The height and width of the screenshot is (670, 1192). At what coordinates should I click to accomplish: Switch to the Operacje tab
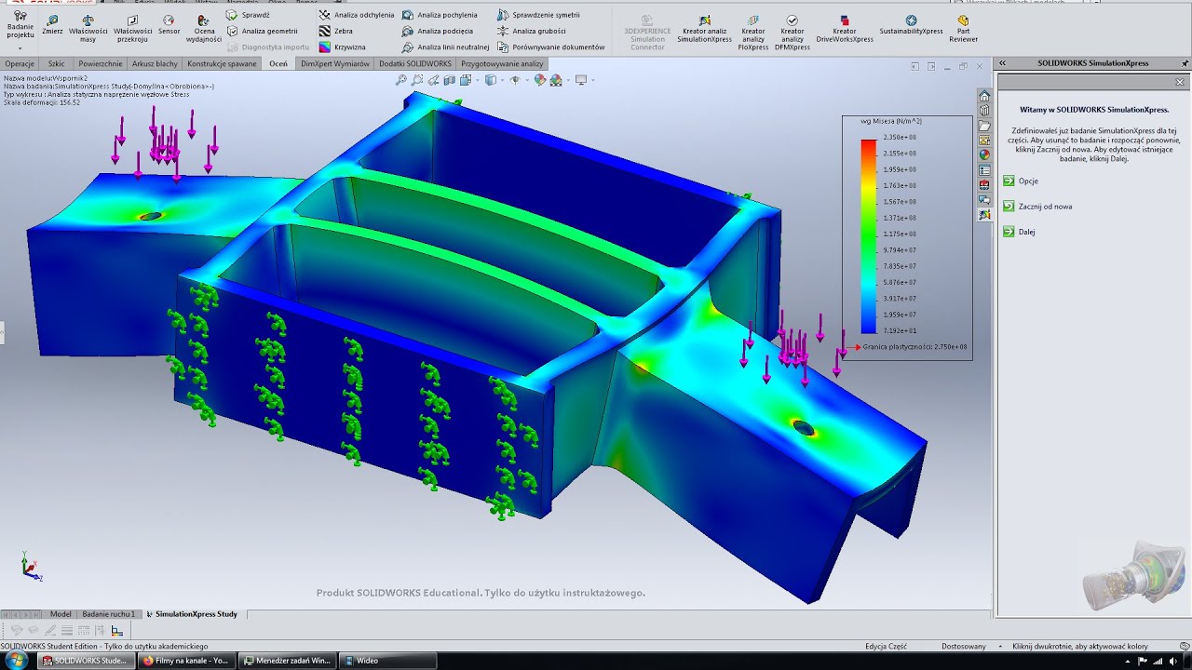[20, 63]
